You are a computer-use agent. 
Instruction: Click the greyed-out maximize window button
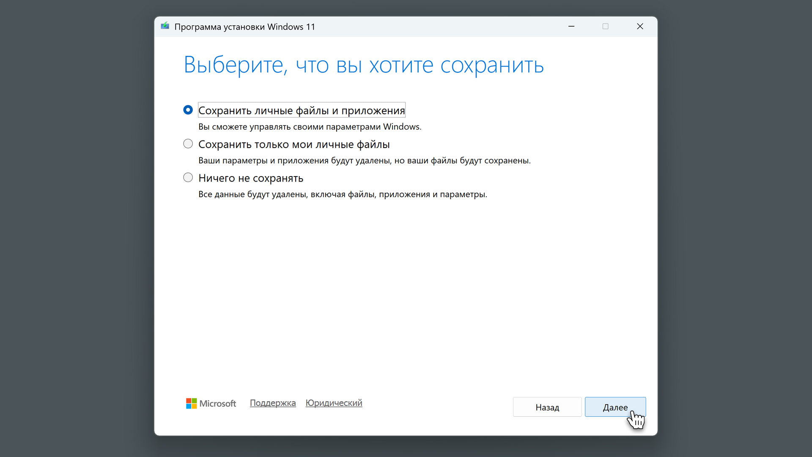coord(606,26)
